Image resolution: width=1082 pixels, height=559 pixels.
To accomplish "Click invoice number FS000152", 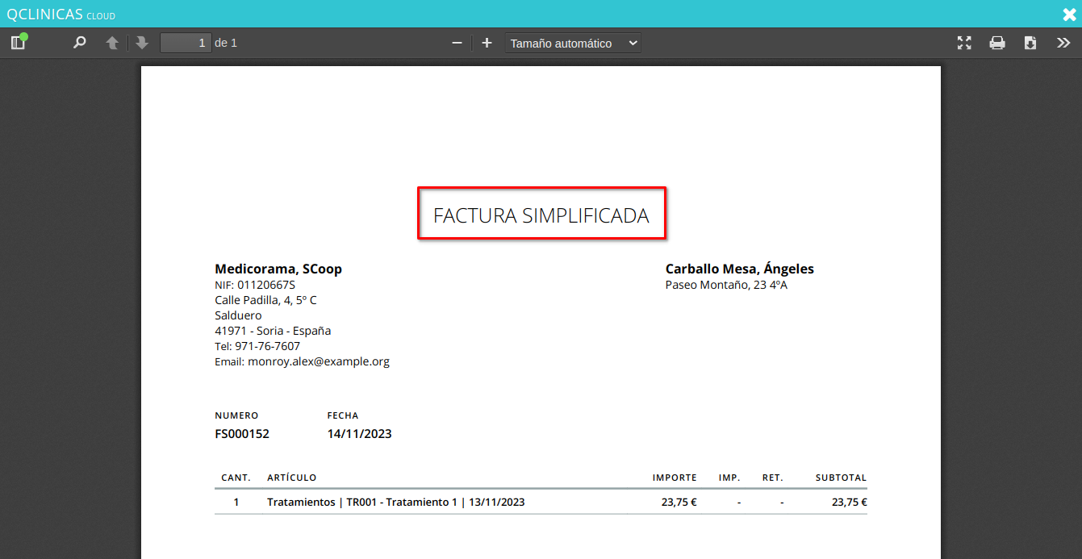I will click(x=242, y=434).
